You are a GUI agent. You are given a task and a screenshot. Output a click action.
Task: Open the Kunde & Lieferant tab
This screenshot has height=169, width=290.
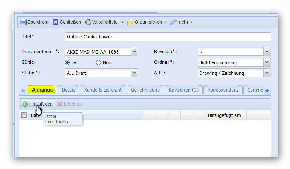102,90
